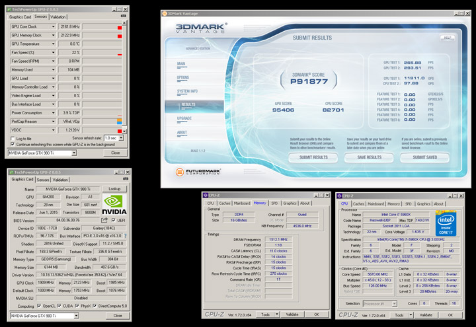Toggle the DirectCompute 5.0 checkbox

pyautogui.click(x=95, y=306)
